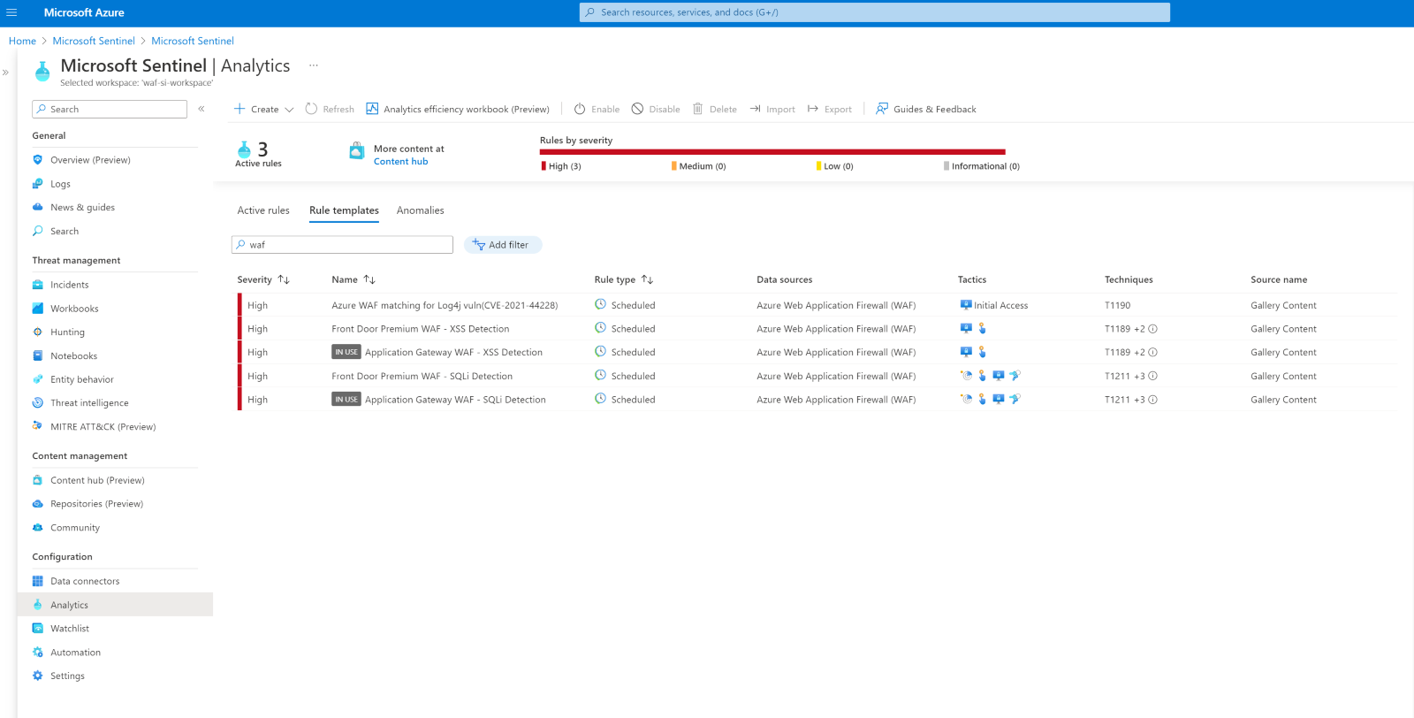1414x718 pixels.
Task: Click the info icon beside T1211 +3 in Front Door SQLi row
Action: tap(1152, 376)
